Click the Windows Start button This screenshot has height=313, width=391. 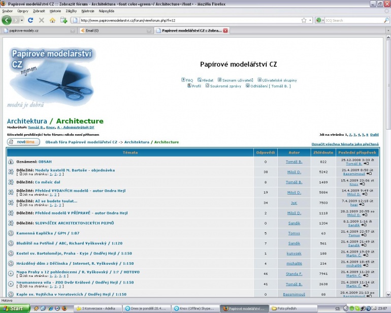tap(14, 308)
